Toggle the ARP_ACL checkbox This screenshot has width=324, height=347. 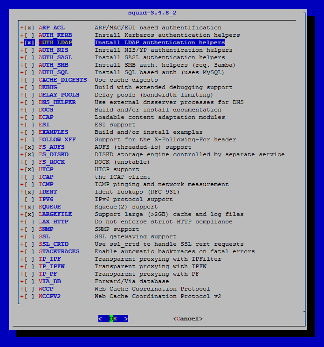coord(29,28)
